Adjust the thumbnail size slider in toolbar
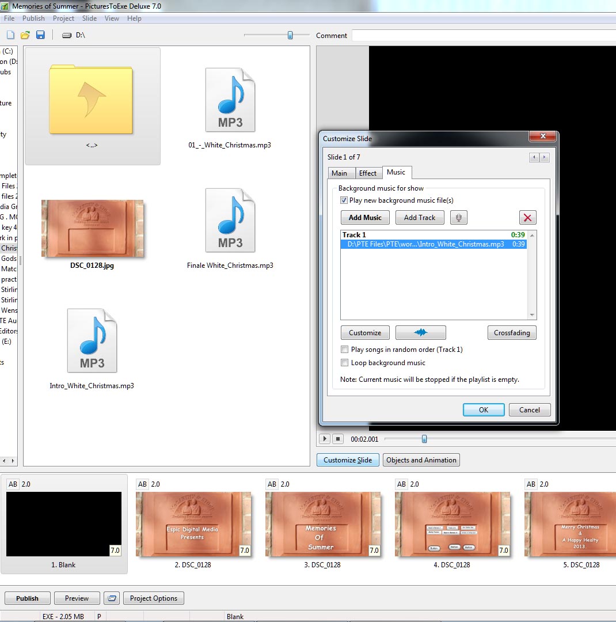This screenshot has width=616, height=622. click(290, 35)
